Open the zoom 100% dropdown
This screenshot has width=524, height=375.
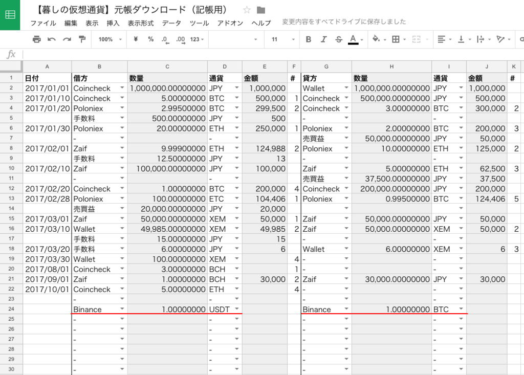point(110,39)
